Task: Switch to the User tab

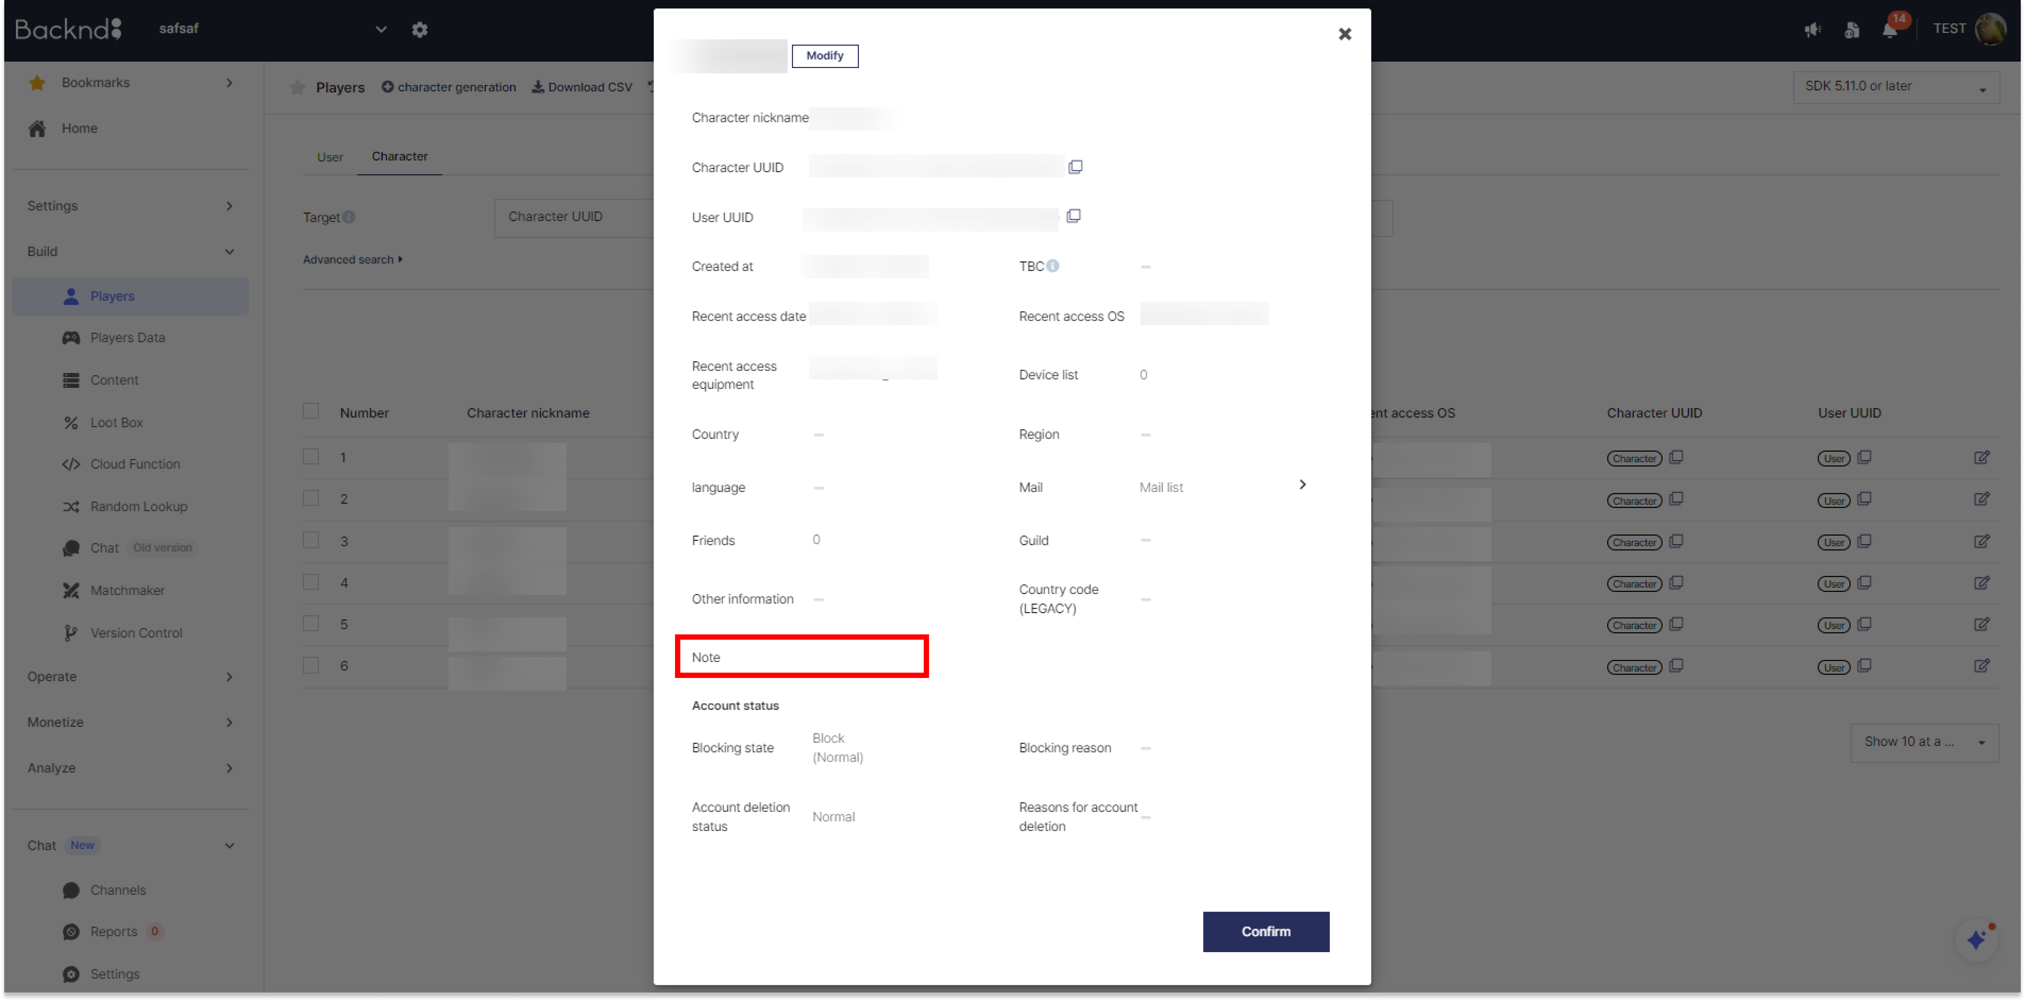Action: (x=330, y=157)
